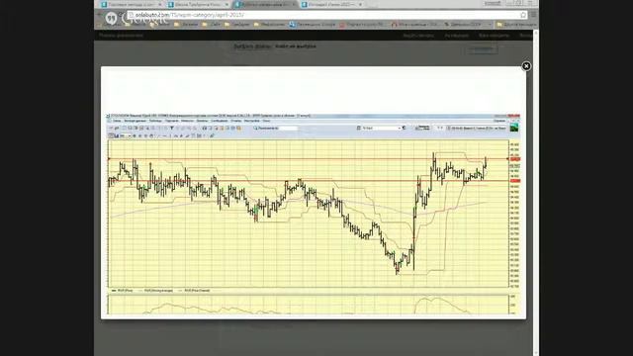Bookmark this page with the star icon
Screen dimensions: 633x356
(523, 15)
